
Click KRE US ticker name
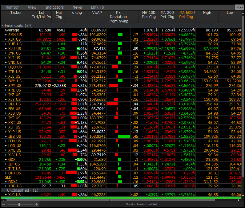coord(14,90)
